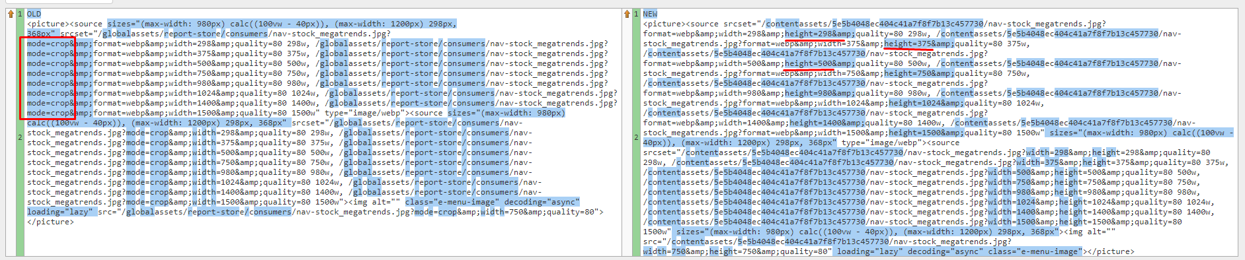Image resolution: width=1245 pixels, height=260 pixels.
Task: Select line number 2 in NEW pane
Action: click(x=636, y=137)
